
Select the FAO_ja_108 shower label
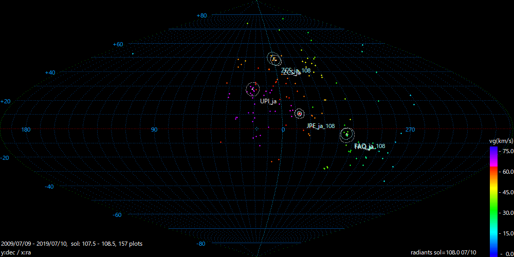tap(370, 146)
